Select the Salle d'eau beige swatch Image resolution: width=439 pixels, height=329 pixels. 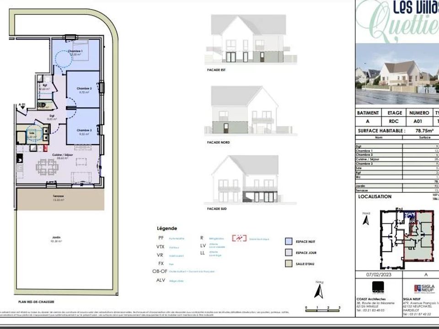tap(289, 264)
